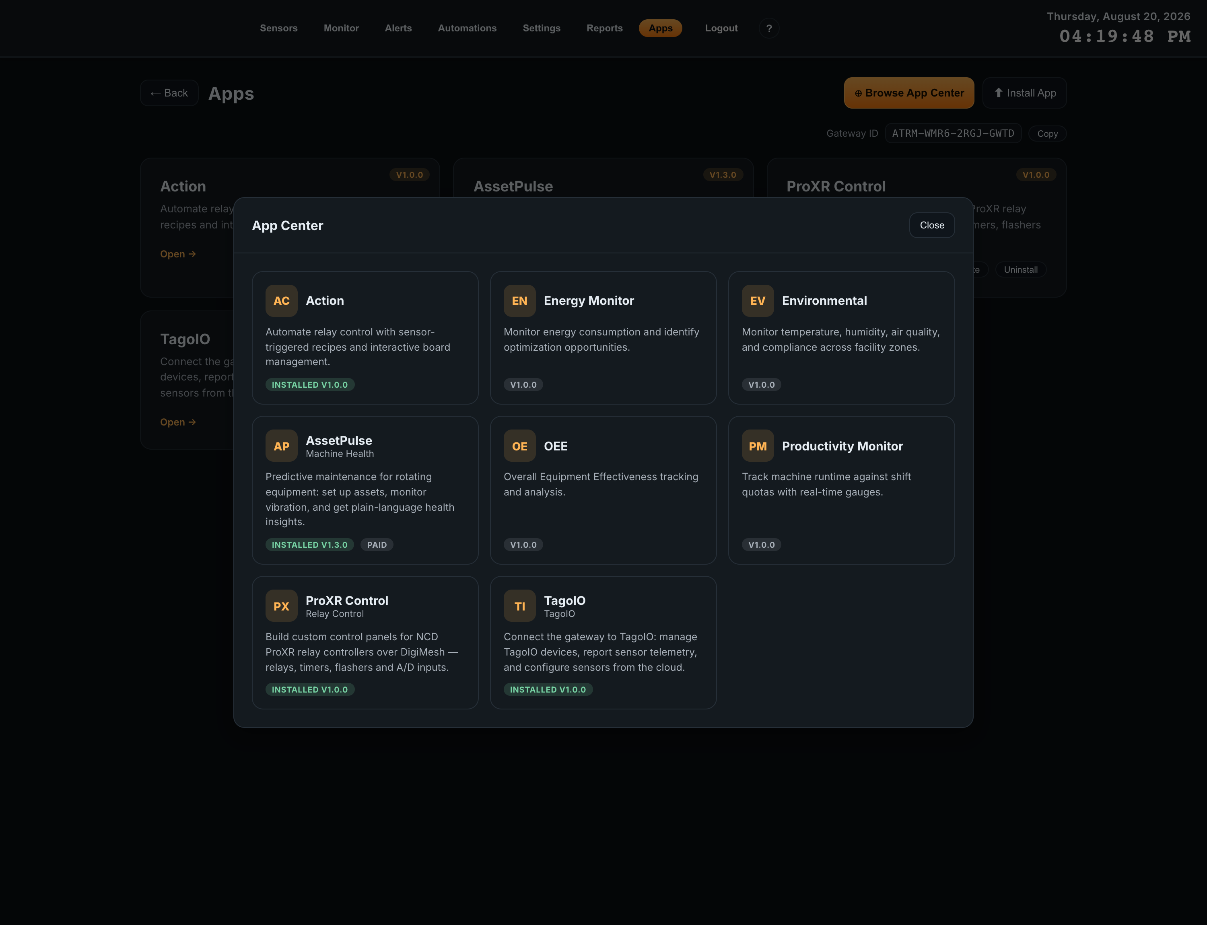Click the PX icon of ProXR Control
The width and height of the screenshot is (1207, 925).
click(x=282, y=606)
